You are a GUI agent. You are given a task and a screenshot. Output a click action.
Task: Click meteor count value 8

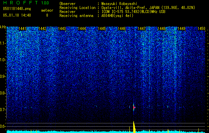(47, 15)
